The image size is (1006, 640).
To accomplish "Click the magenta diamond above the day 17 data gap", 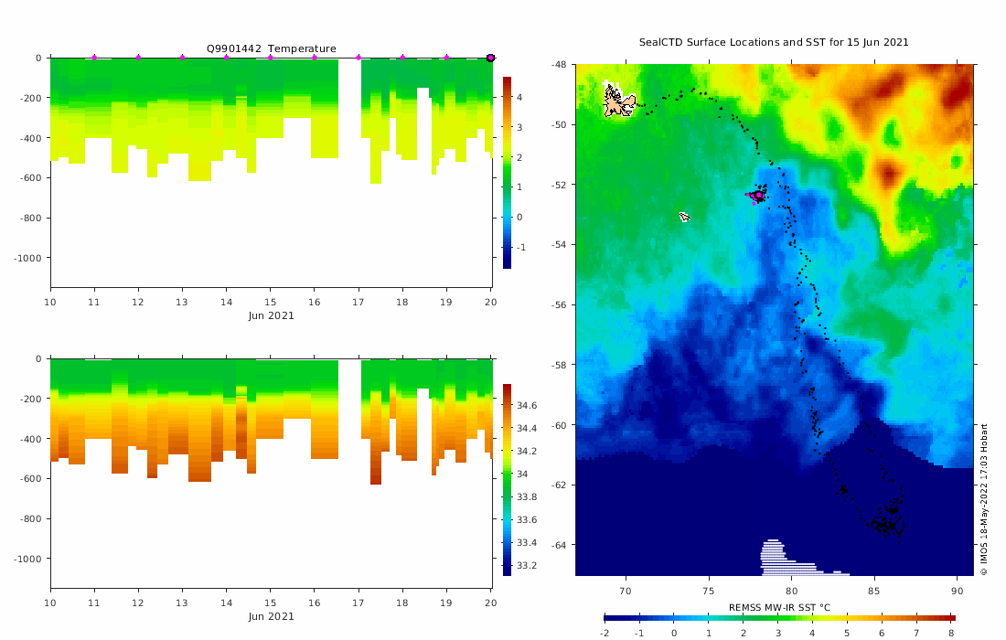I will point(359,58).
